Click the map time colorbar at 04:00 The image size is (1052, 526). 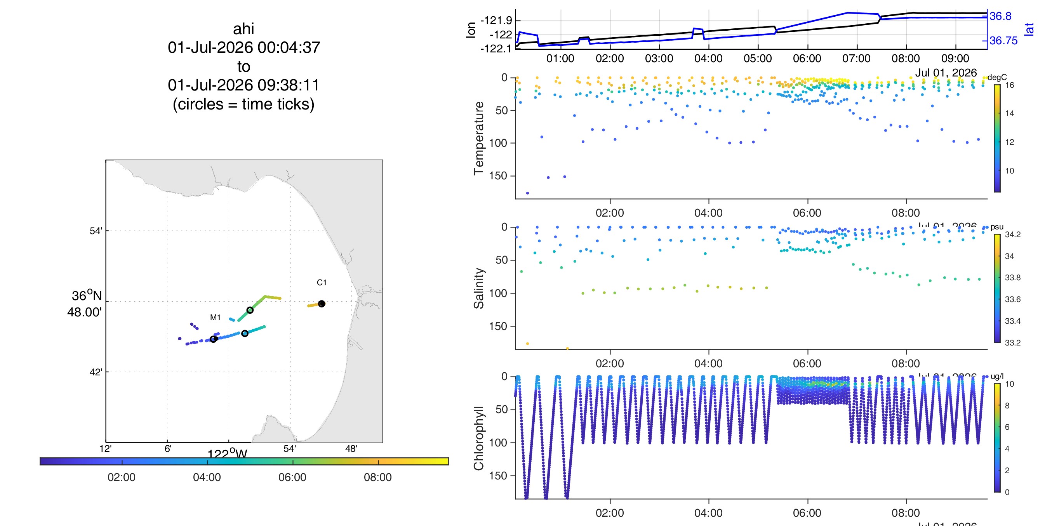pos(207,461)
